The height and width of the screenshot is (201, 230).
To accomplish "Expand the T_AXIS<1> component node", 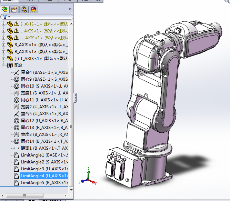I will (3, 59).
